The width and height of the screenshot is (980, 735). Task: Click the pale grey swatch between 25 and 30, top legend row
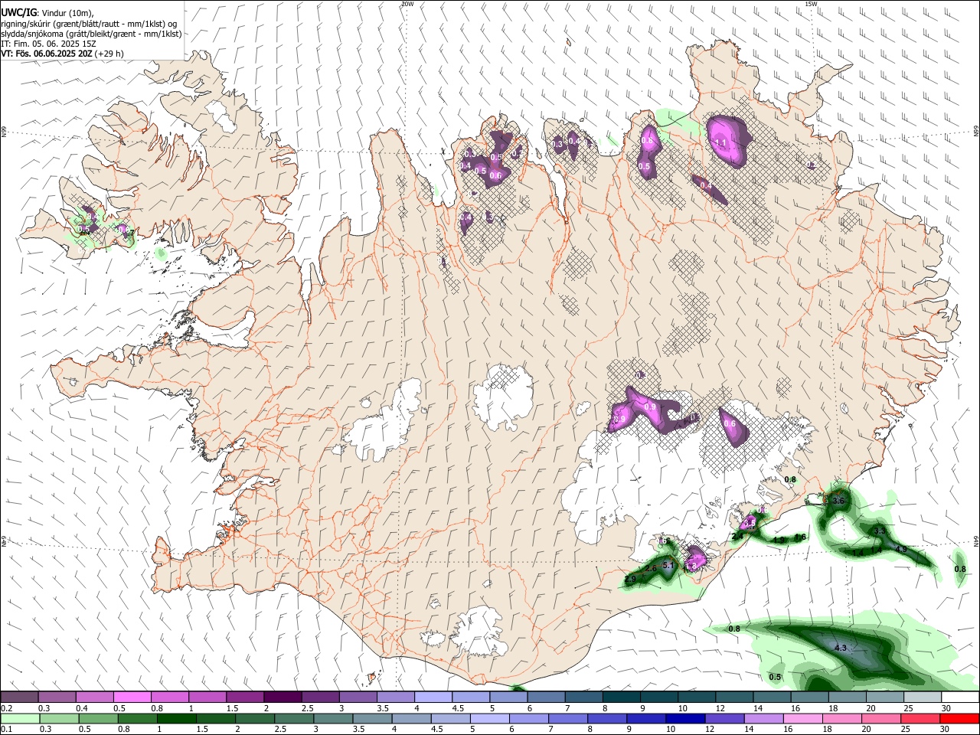(x=923, y=697)
